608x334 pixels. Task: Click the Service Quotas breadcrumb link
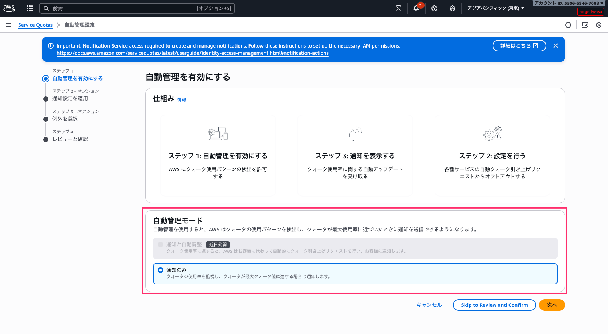[35, 25]
